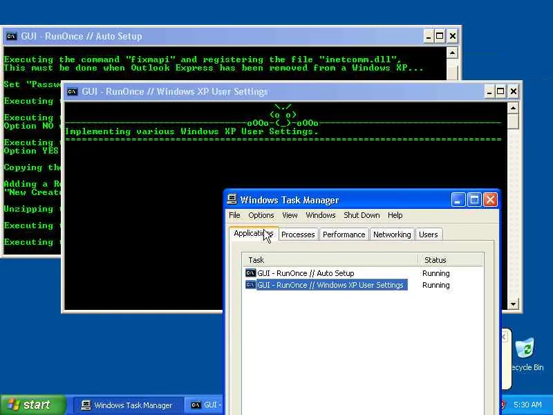The height and width of the screenshot is (415, 553).
Task: Click cmd icon beside User Settings task
Action: click(250, 285)
